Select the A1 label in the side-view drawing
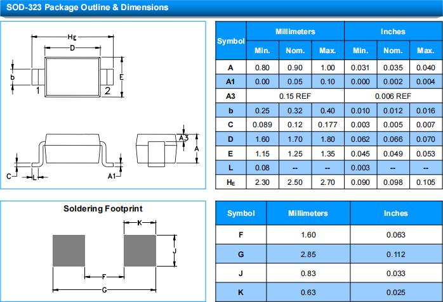 (112, 176)
